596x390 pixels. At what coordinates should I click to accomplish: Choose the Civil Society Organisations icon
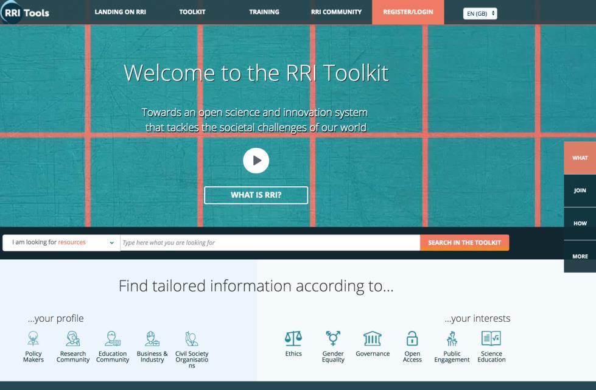click(192, 338)
